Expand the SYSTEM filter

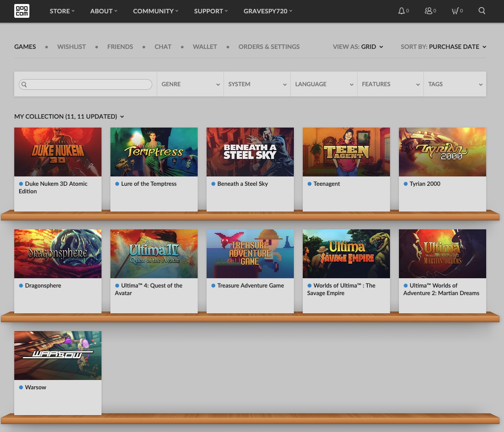click(x=257, y=84)
